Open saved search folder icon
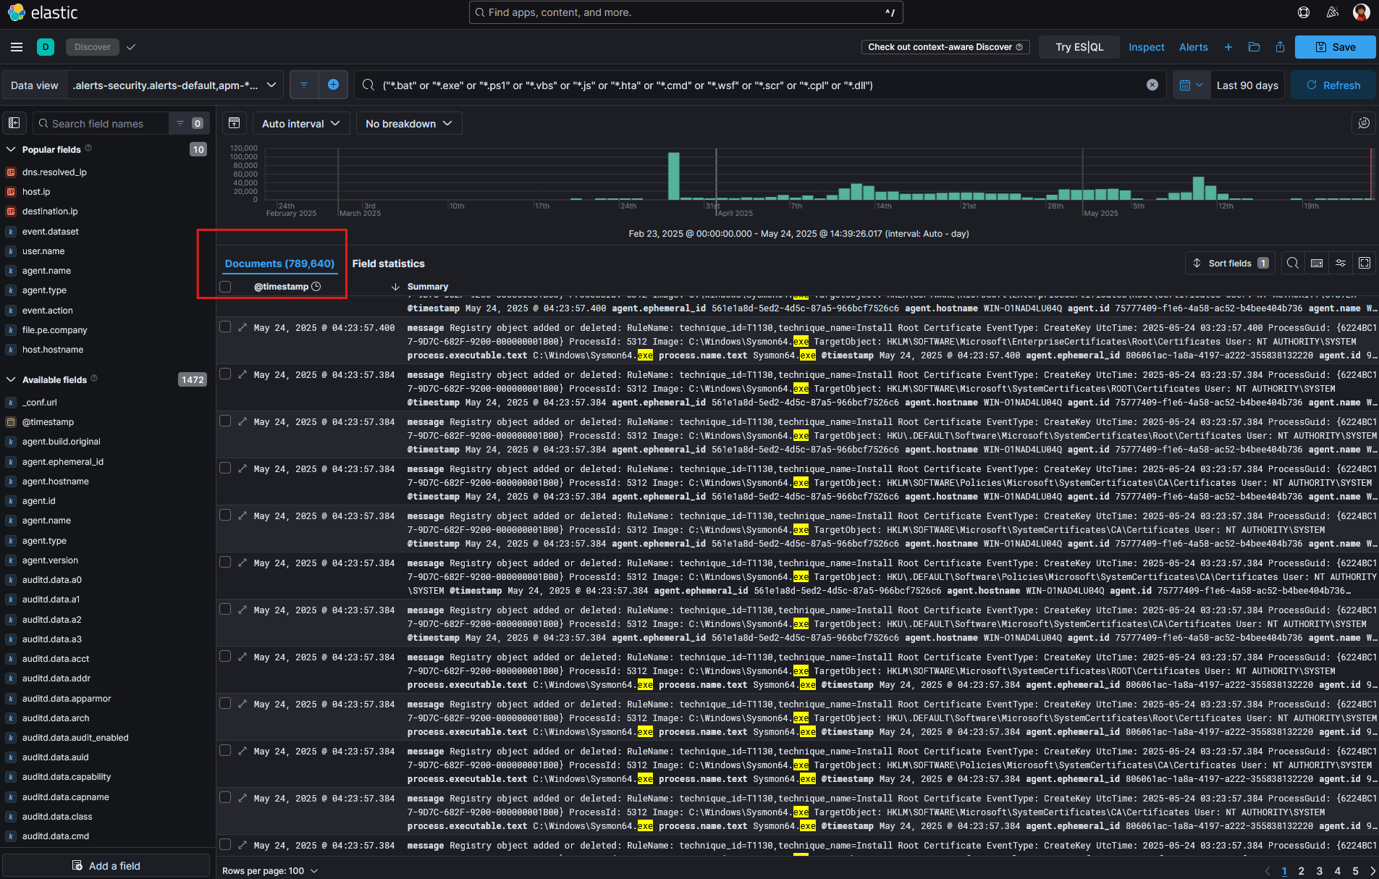Viewport: 1379px width, 879px height. [1254, 47]
